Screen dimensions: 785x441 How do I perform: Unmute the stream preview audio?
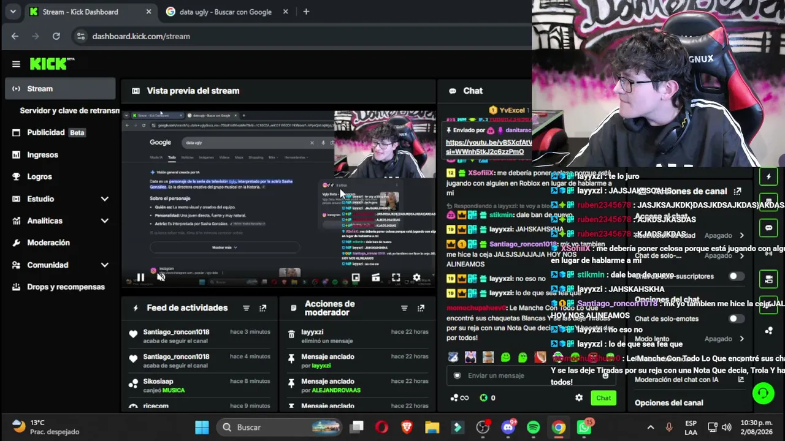pos(161,277)
